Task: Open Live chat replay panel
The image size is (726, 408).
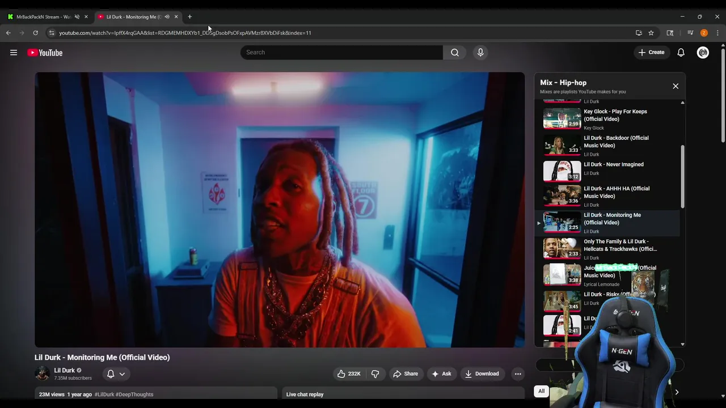Action: pyautogui.click(x=403, y=394)
